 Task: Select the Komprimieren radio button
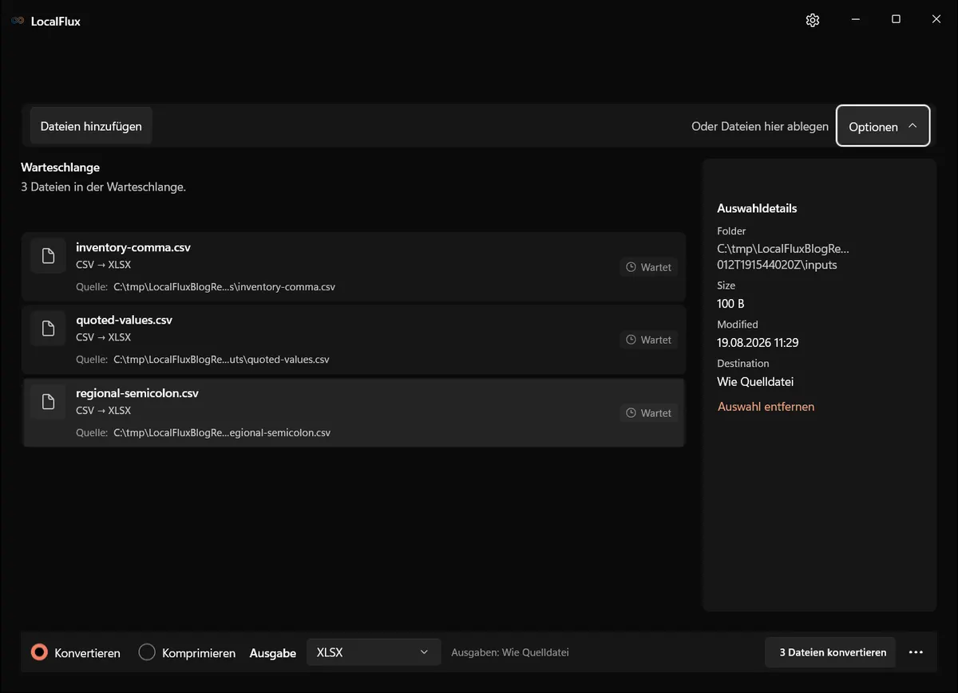(x=147, y=652)
